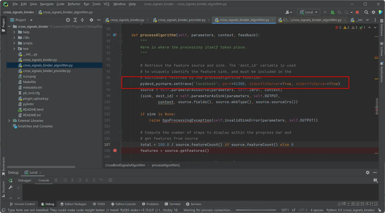Open the Local run configuration dropdown

tap(309, 12)
